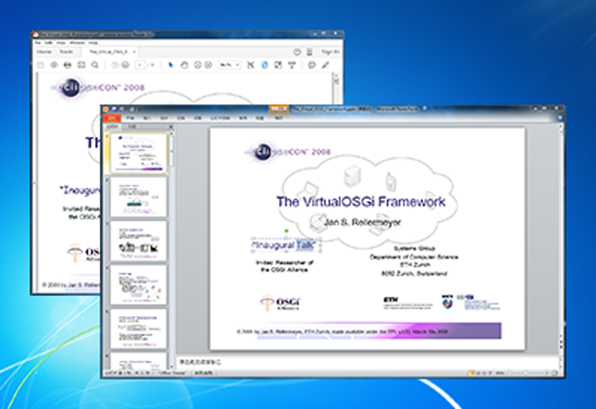This screenshot has width=596, height=409.
Task: Click the email envelope icon in Reader toolbar
Action: [x=81, y=65]
